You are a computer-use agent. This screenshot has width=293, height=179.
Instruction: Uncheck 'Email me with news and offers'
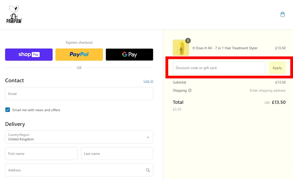(8, 110)
